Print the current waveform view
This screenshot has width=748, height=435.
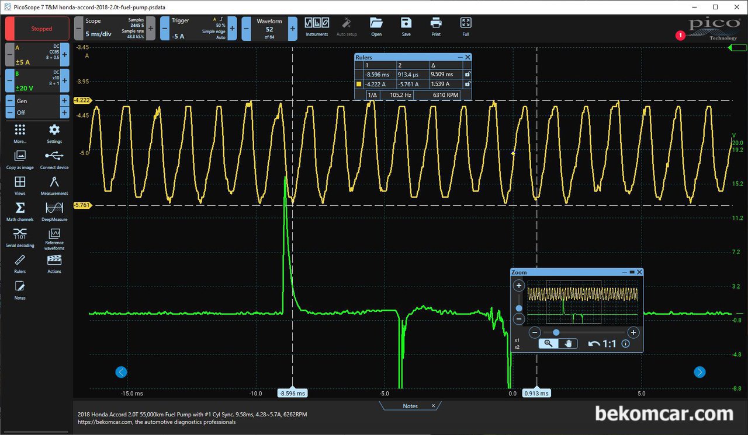pos(436,27)
